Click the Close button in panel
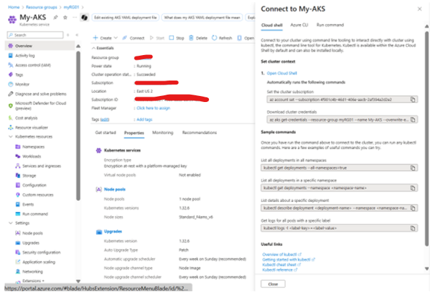This screenshot has width=430, height=298. (273, 284)
